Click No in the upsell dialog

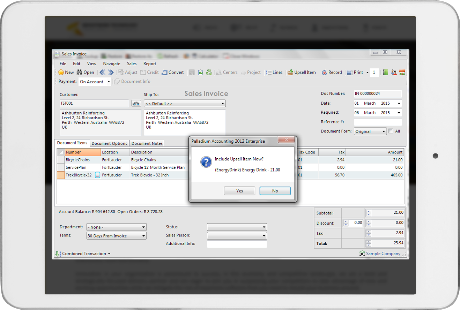tap(275, 191)
